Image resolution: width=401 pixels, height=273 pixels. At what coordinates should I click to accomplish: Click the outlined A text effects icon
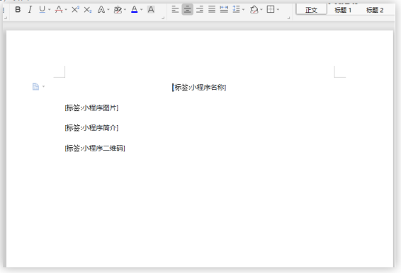tap(101, 10)
